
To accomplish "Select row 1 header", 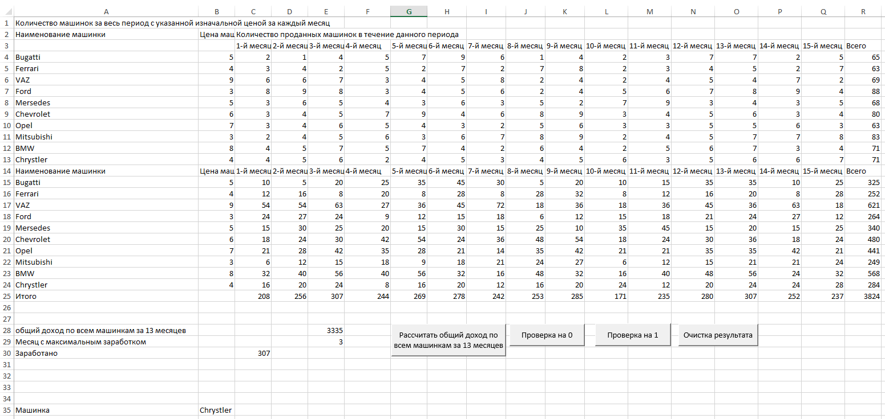I will coord(7,23).
